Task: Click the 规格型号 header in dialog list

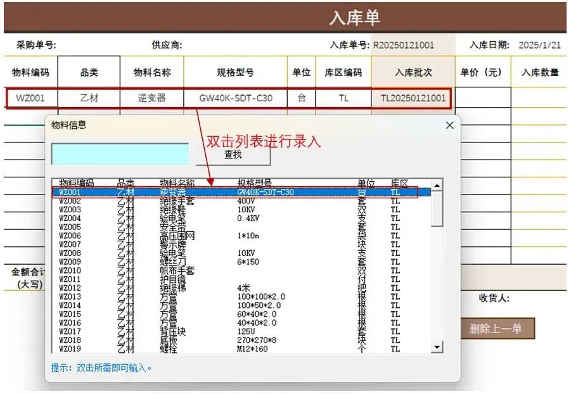Action: [x=254, y=183]
